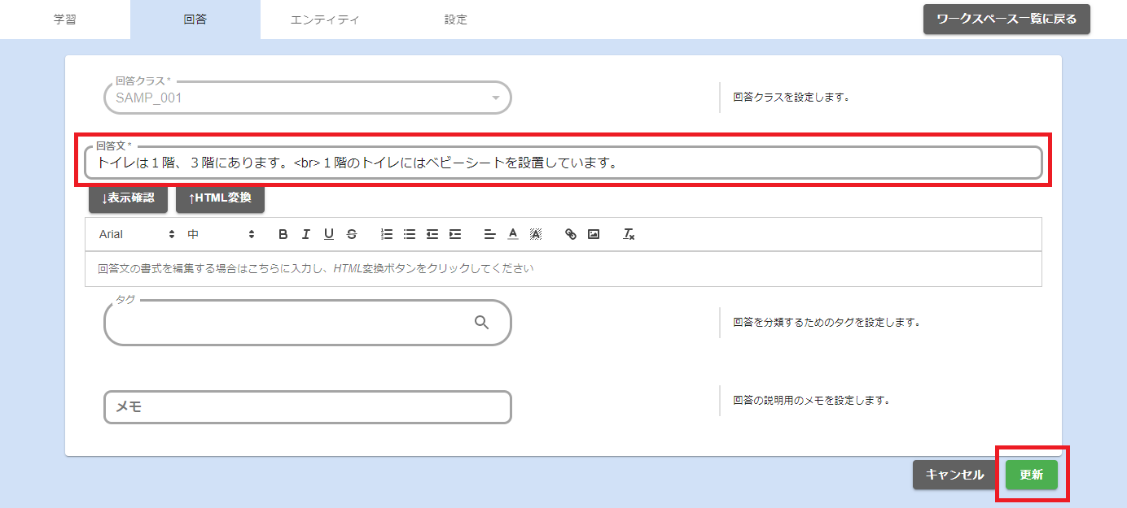Insert a hyperlink in the editor
The image size is (1127, 508).
[571, 234]
